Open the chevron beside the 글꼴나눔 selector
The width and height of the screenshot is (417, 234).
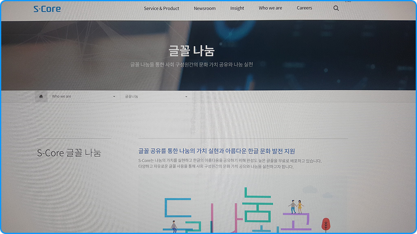tap(186, 96)
